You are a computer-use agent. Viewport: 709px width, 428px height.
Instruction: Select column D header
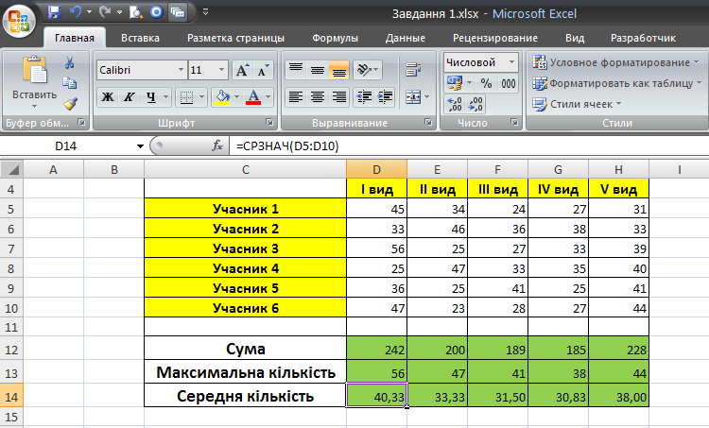coord(376,169)
